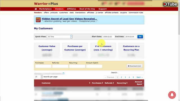Open the affiliates submenu link

point(91,13)
